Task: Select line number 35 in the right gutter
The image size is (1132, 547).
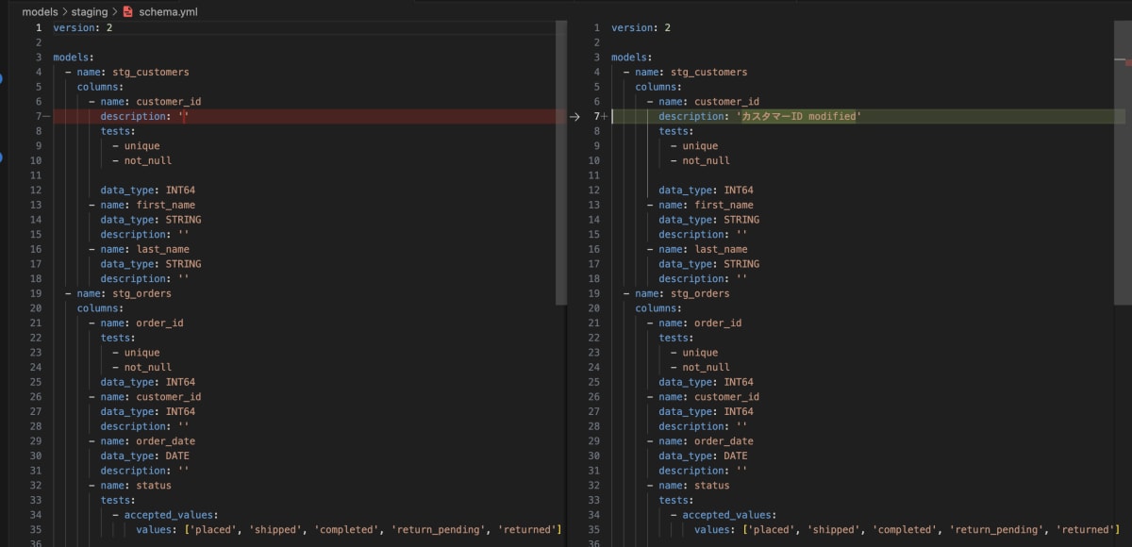Action: (594, 530)
